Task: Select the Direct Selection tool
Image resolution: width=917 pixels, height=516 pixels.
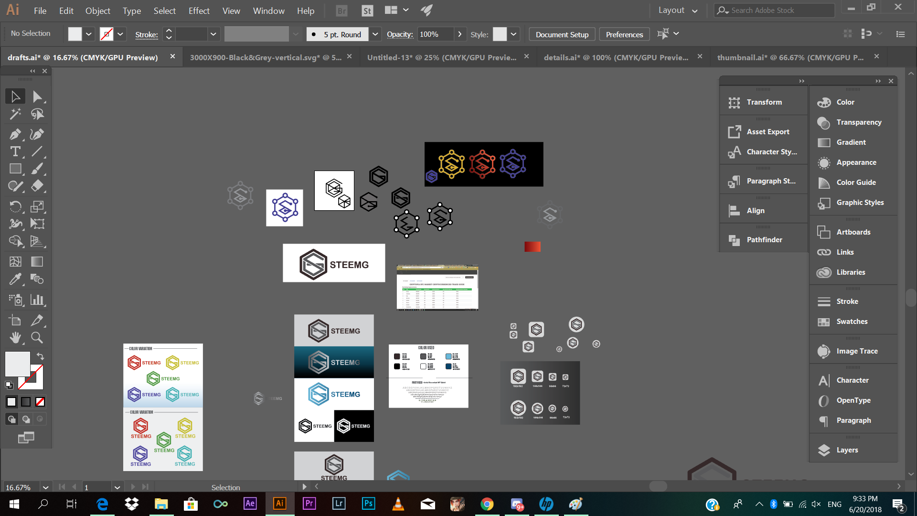Action: (x=37, y=97)
